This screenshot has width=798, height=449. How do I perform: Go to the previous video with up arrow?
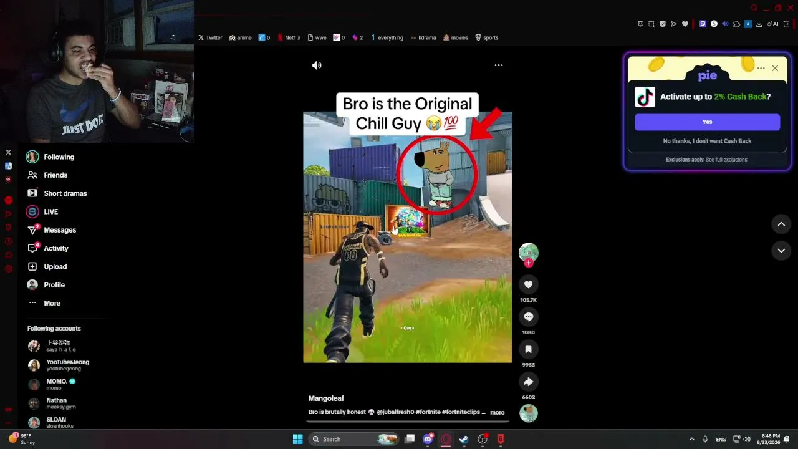[x=781, y=224]
